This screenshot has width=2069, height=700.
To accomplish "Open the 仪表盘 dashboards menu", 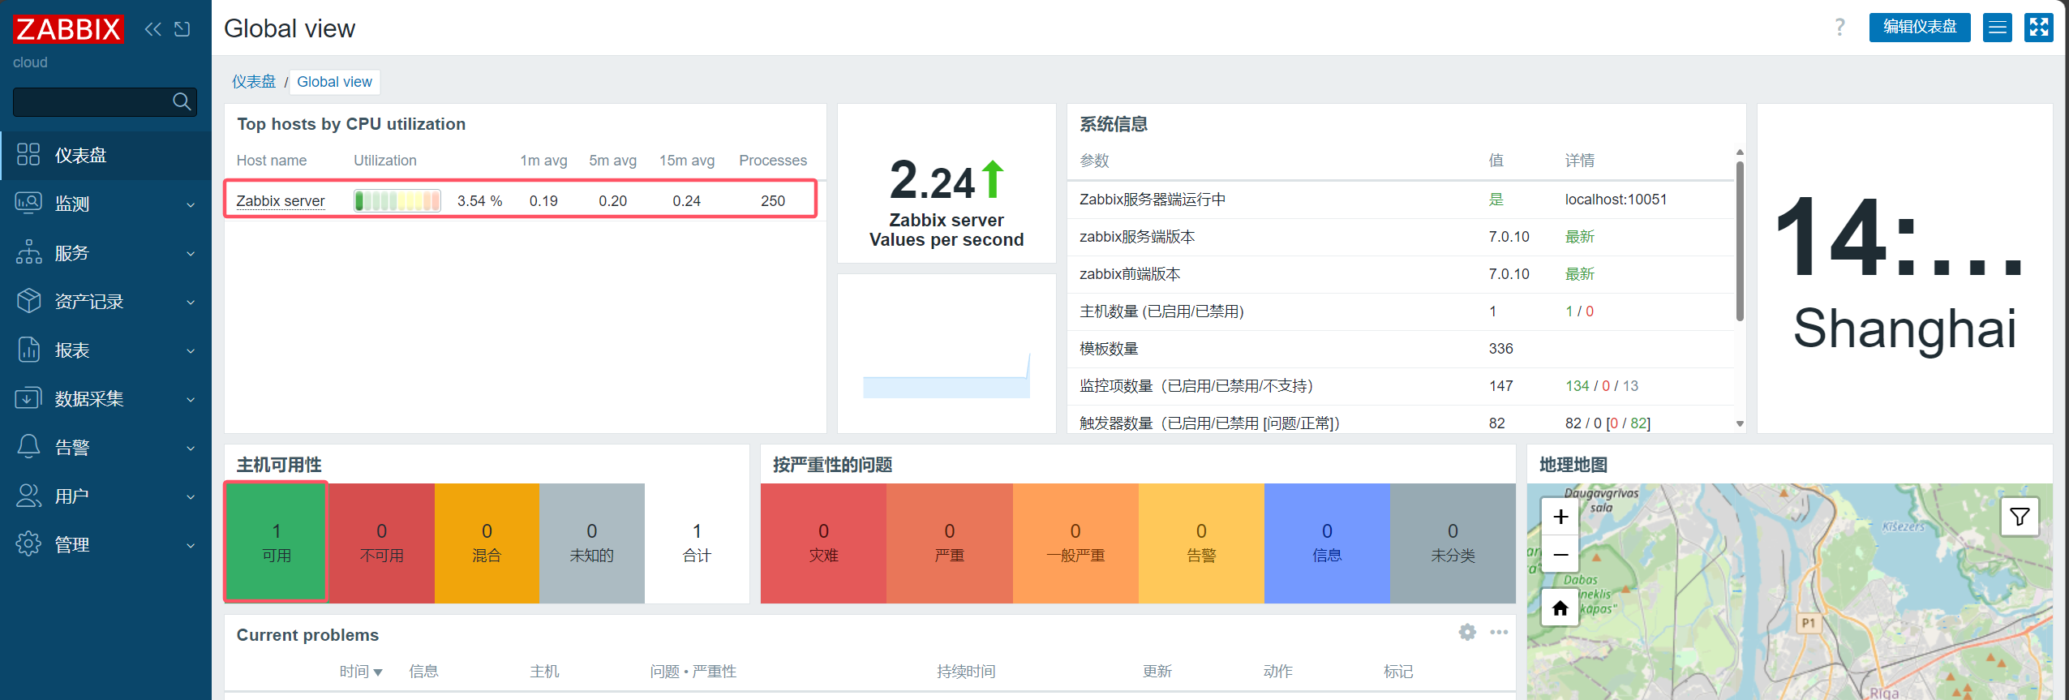I will click(105, 155).
